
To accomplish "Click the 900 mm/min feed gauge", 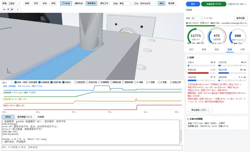I will 237,36.
